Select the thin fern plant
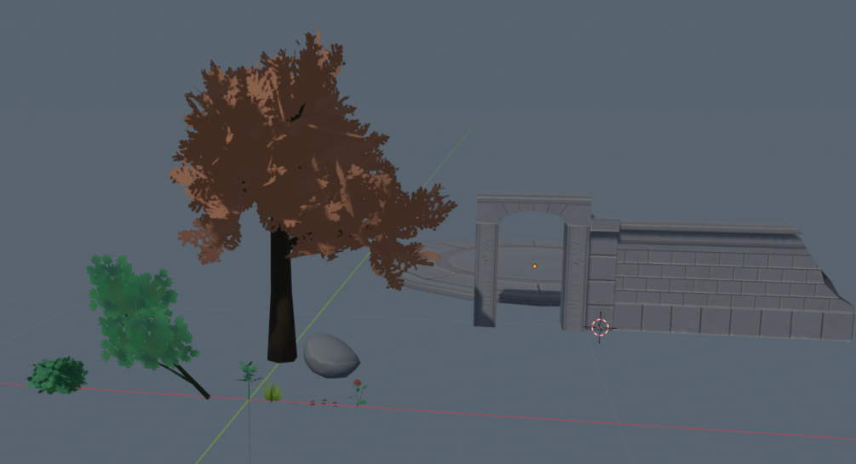This screenshot has height=464, width=856. pyautogui.click(x=249, y=380)
